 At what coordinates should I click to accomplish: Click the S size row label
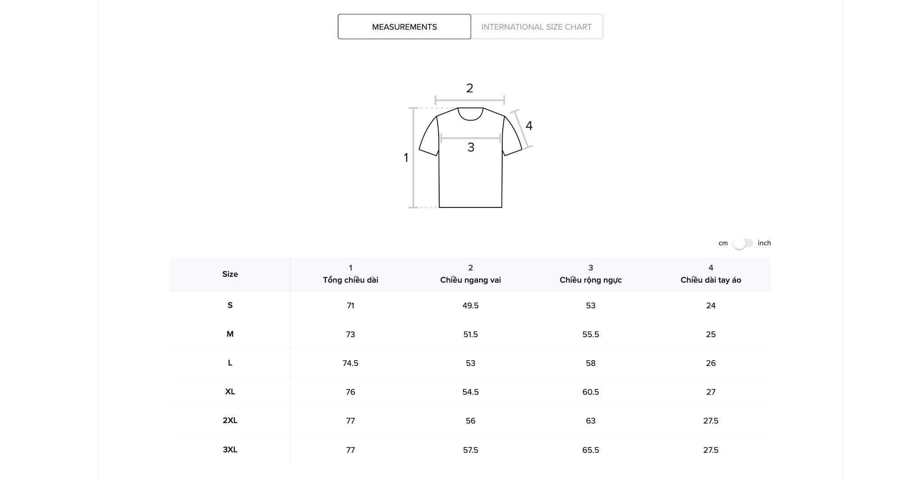click(x=230, y=306)
